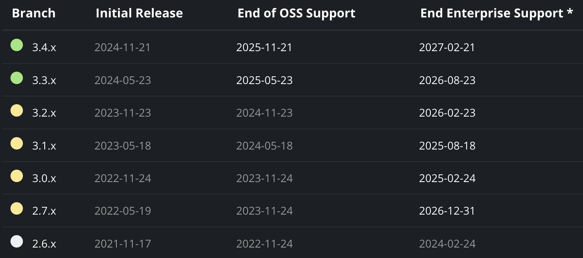583x258 pixels.
Task: Click the End Enterprise Support header
Action: click(x=496, y=13)
